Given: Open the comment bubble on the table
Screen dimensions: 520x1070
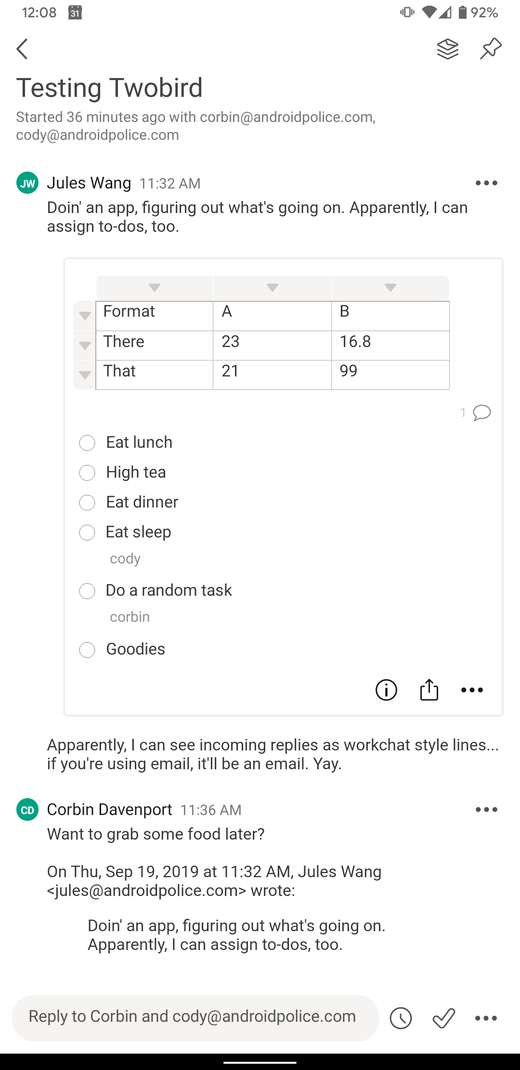Looking at the screenshot, I should tap(482, 413).
